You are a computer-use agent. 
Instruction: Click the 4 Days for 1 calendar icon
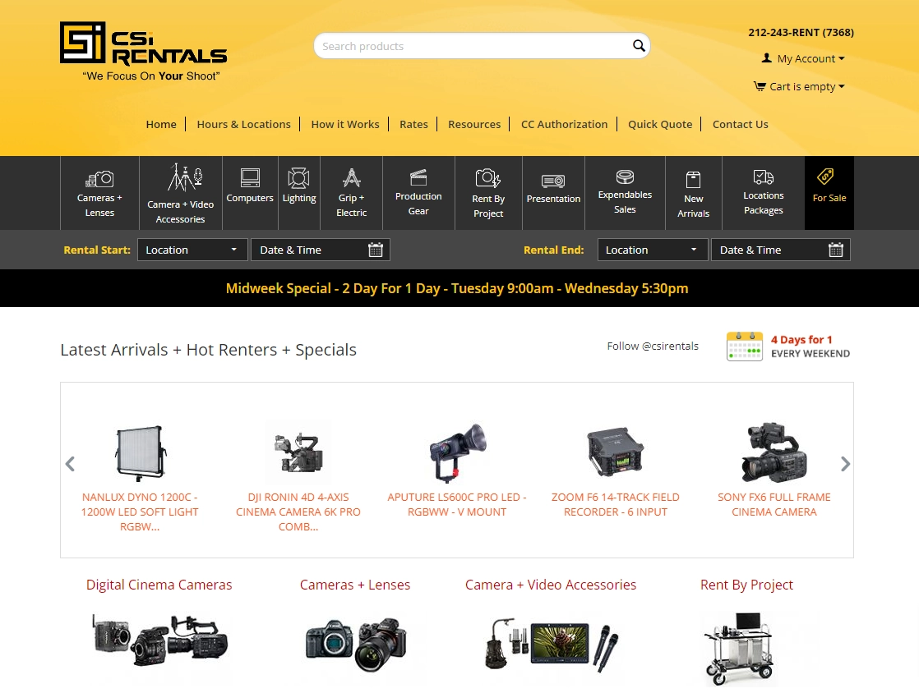[745, 346]
